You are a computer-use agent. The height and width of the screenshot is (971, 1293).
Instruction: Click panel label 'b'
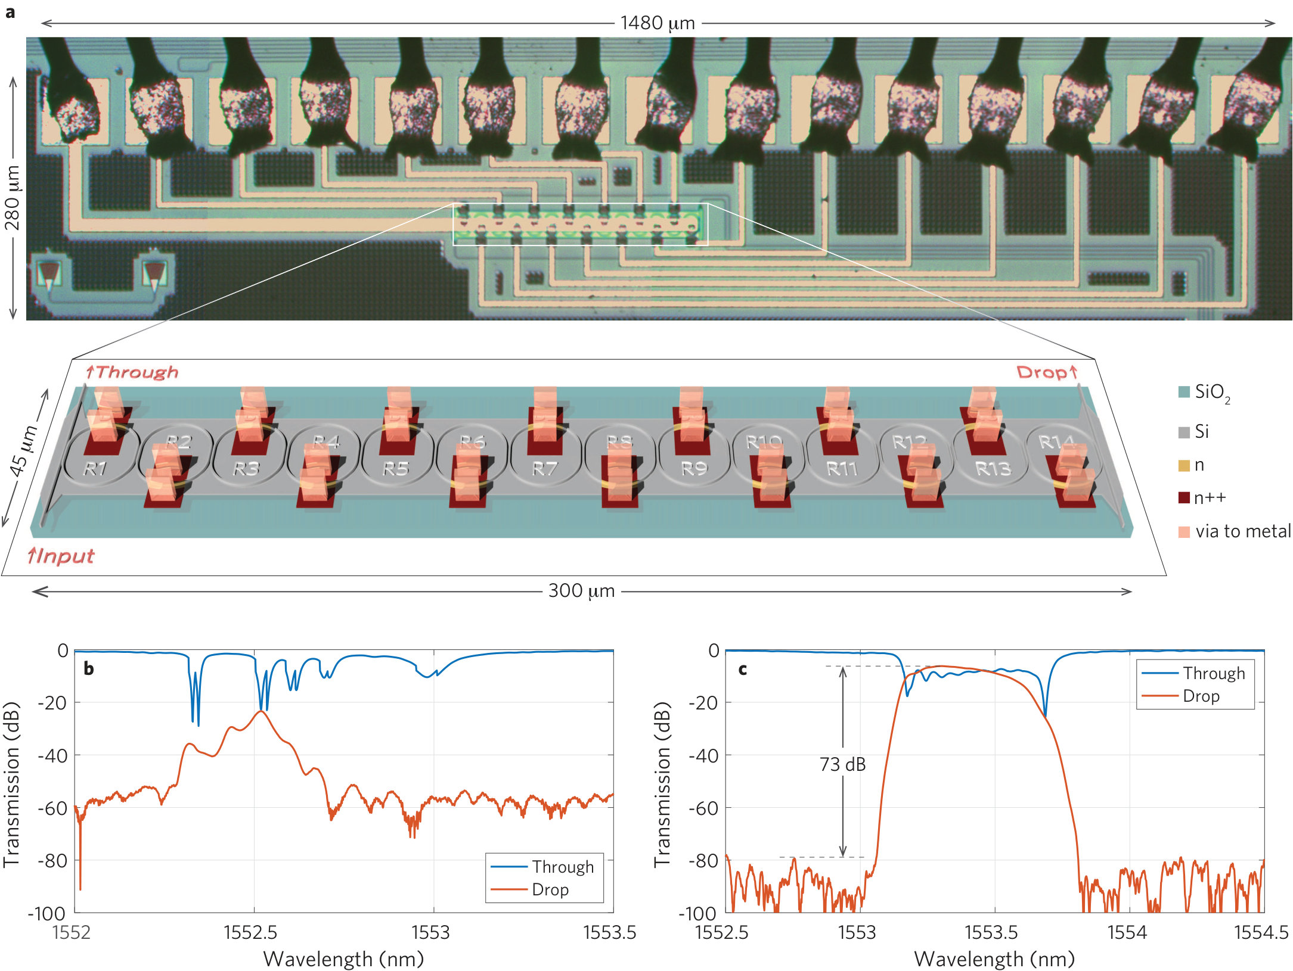[89, 668]
